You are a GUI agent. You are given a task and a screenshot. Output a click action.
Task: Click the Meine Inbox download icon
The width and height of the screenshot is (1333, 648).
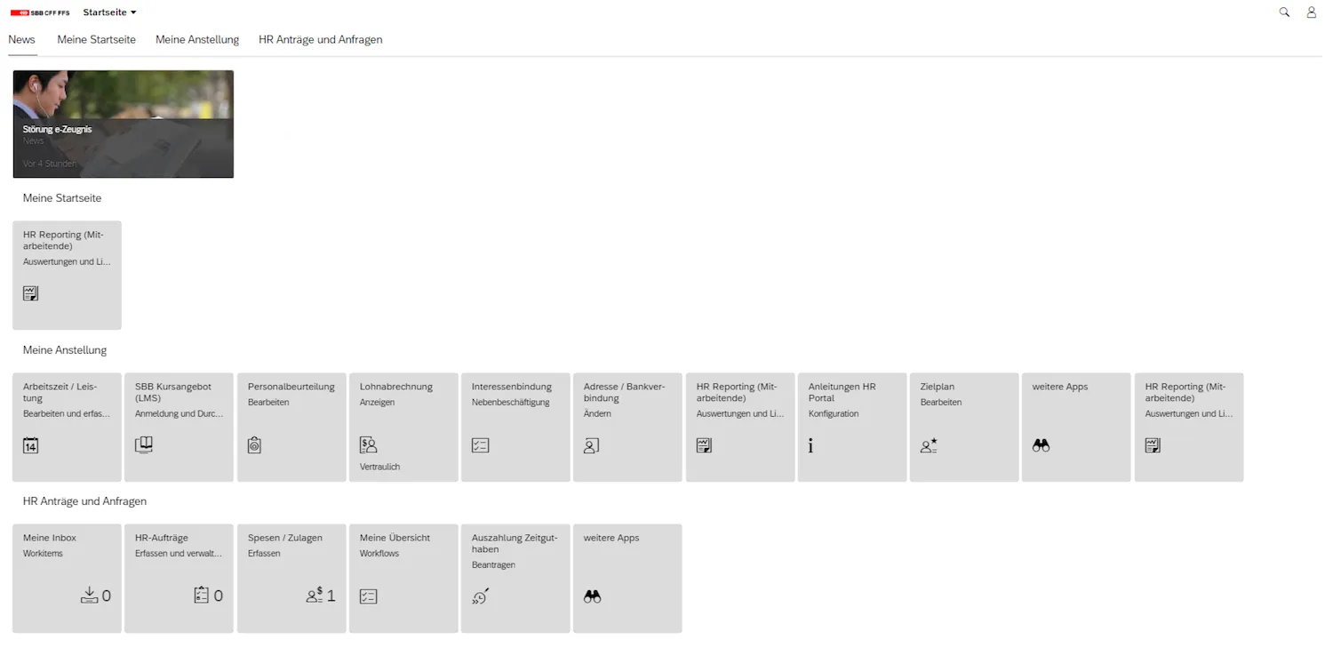click(x=89, y=596)
